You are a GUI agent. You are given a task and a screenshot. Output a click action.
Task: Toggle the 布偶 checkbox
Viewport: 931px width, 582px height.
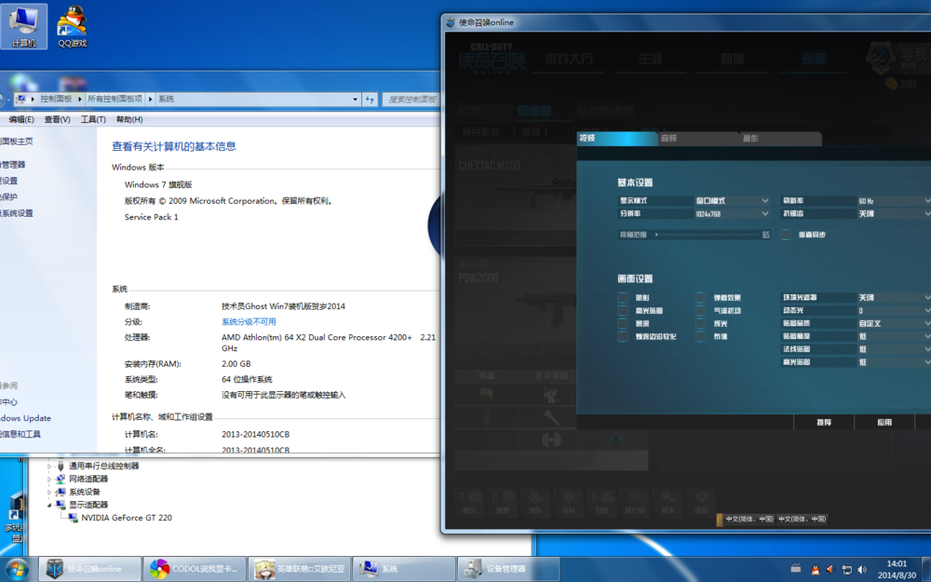point(701,337)
